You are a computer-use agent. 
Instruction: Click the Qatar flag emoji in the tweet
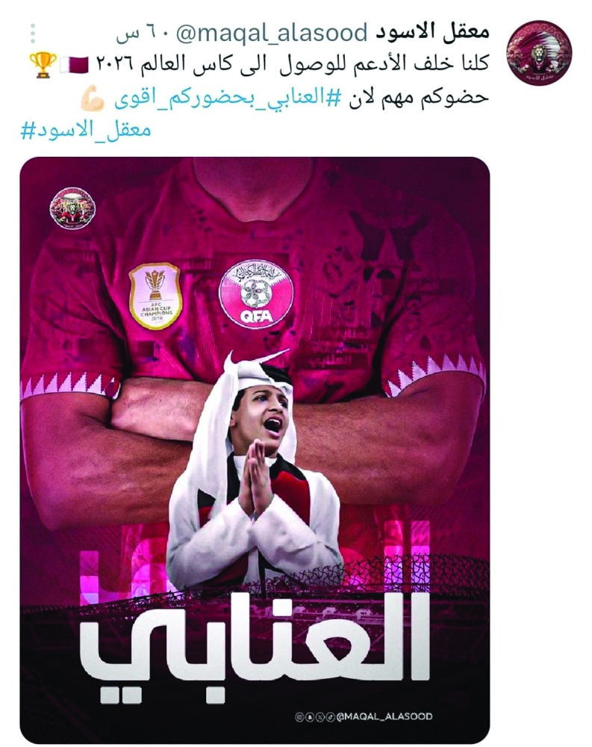75,65
